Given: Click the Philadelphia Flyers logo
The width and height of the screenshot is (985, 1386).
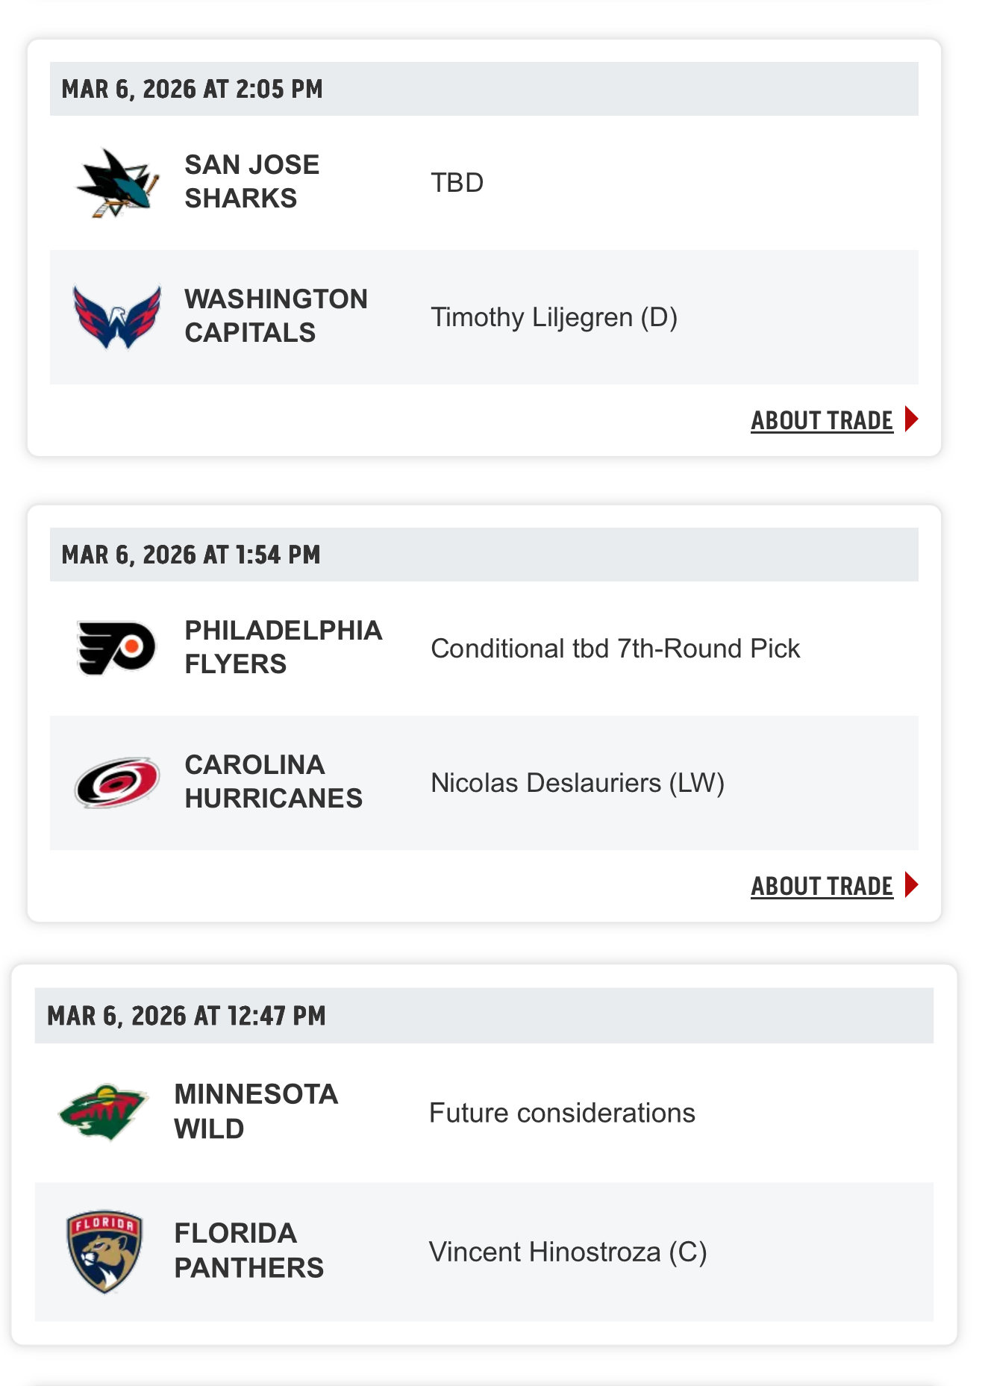Looking at the screenshot, I should tap(117, 648).
